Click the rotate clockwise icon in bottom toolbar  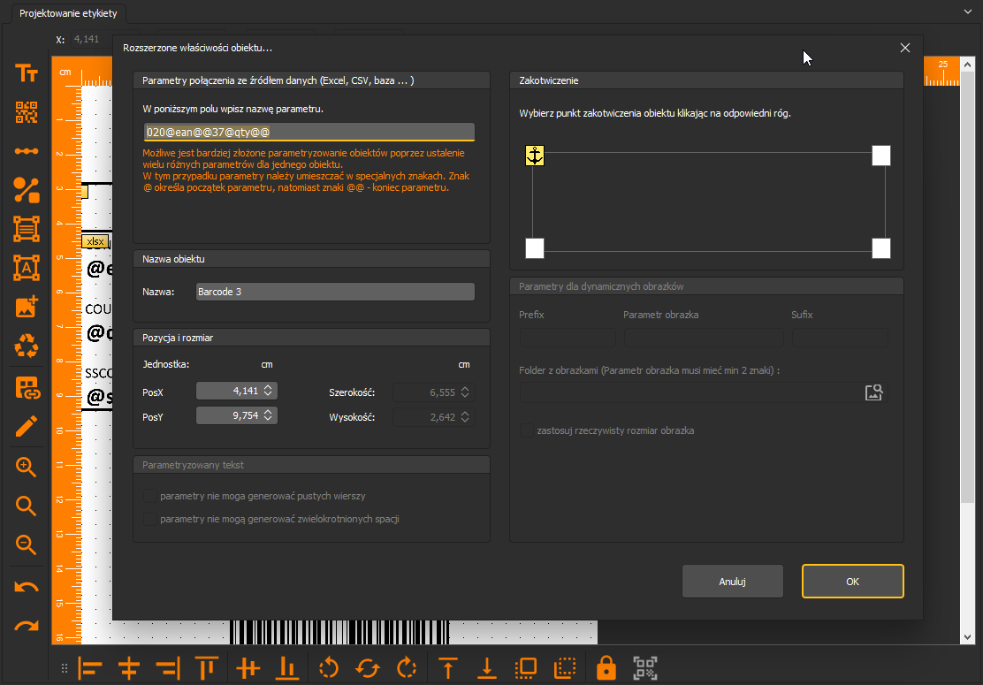[x=407, y=668]
